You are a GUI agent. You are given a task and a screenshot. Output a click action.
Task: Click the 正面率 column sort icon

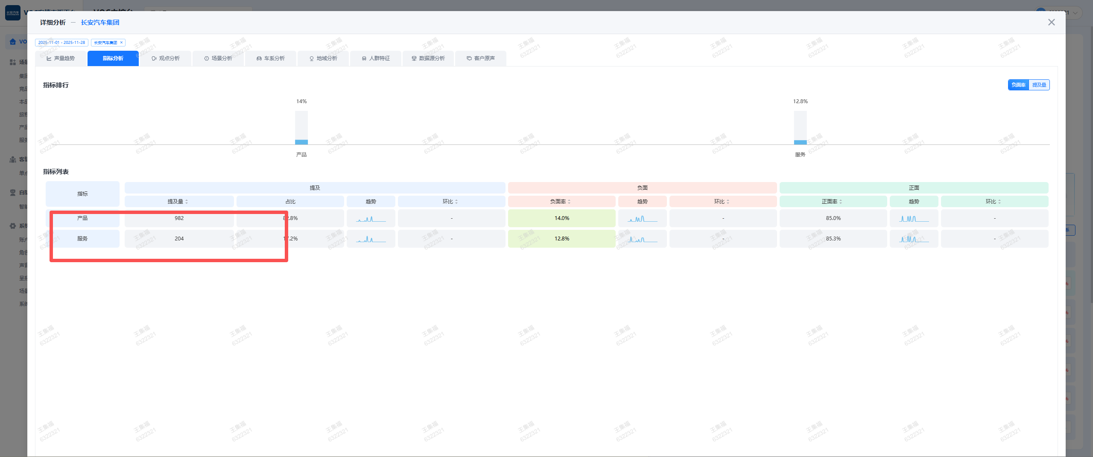pos(841,202)
